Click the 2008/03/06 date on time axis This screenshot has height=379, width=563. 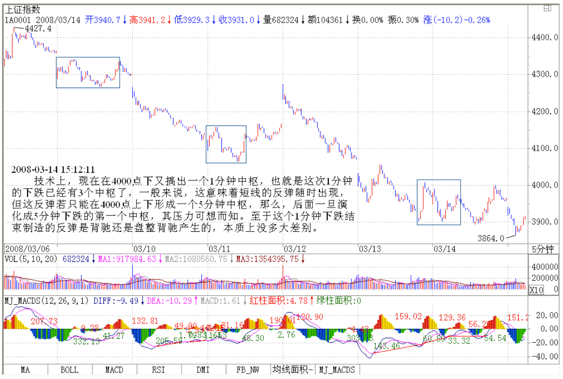coord(27,249)
